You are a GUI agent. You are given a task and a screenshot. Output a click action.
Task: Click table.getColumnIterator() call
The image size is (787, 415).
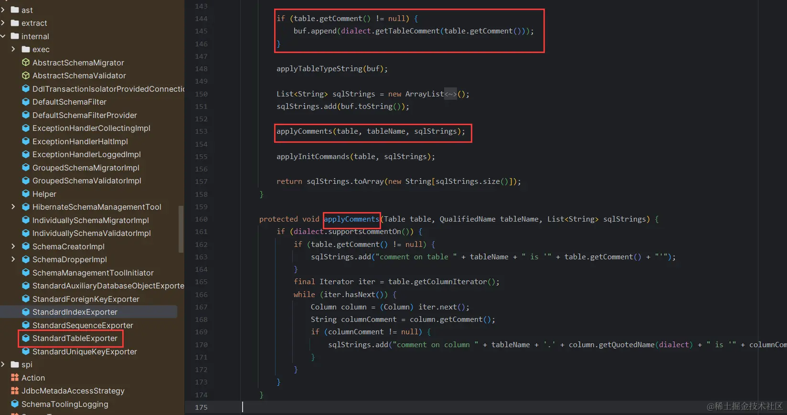click(442, 282)
